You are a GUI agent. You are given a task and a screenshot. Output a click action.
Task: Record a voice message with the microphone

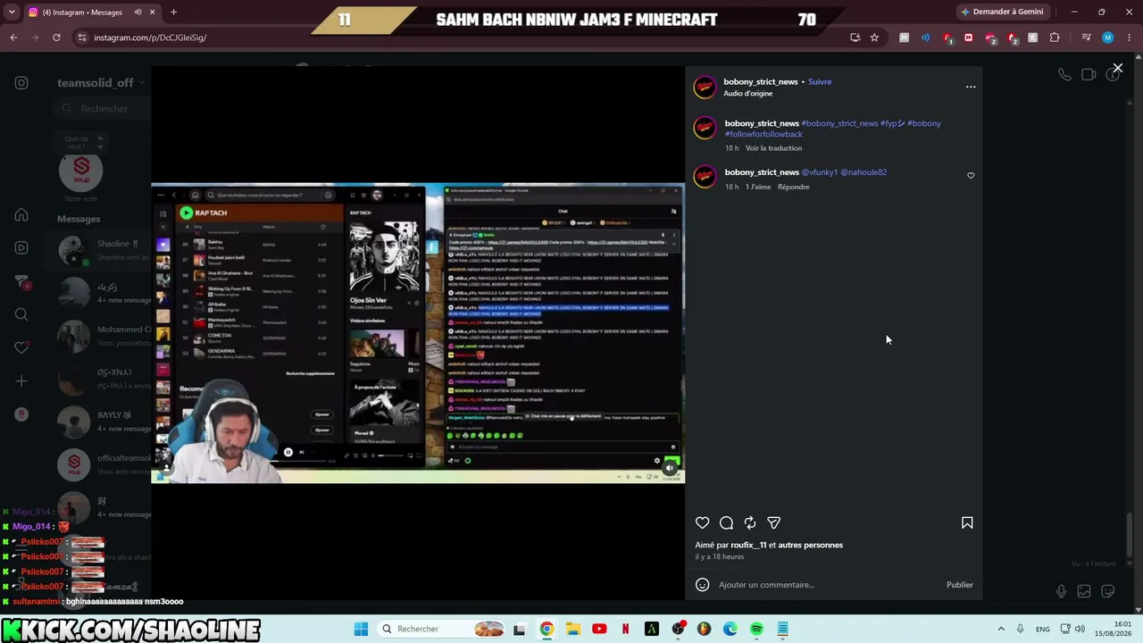[x=1061, y=591]
